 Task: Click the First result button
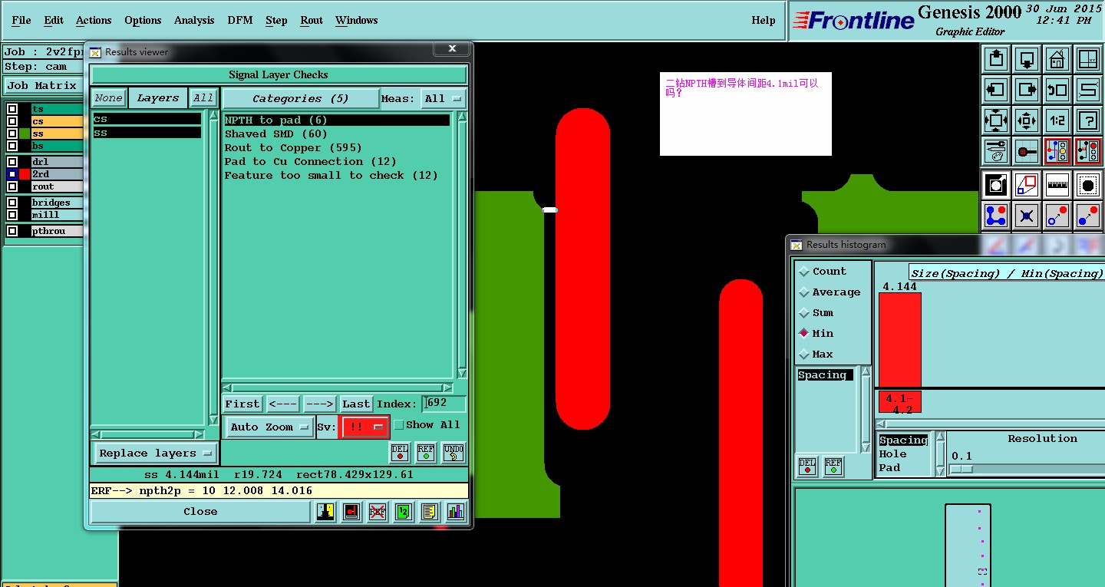242,404
